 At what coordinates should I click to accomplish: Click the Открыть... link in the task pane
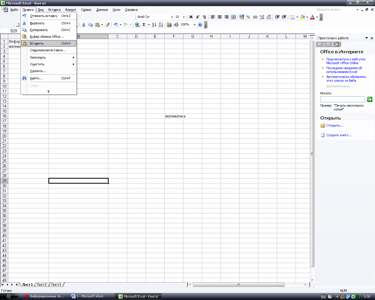click(335, 125)
